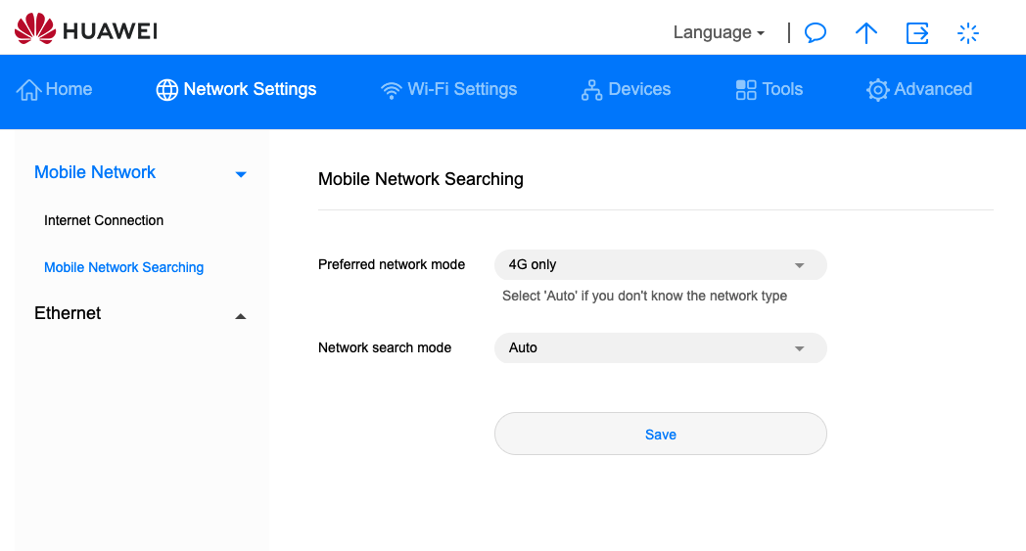Open the Preferred network mode dropdown

(660, 264)
